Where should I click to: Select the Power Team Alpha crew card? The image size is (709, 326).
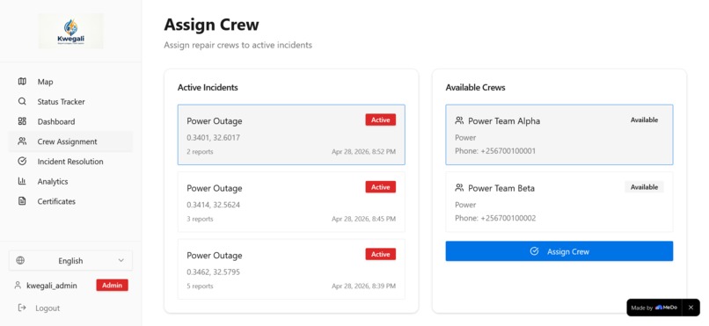[559, 134]
